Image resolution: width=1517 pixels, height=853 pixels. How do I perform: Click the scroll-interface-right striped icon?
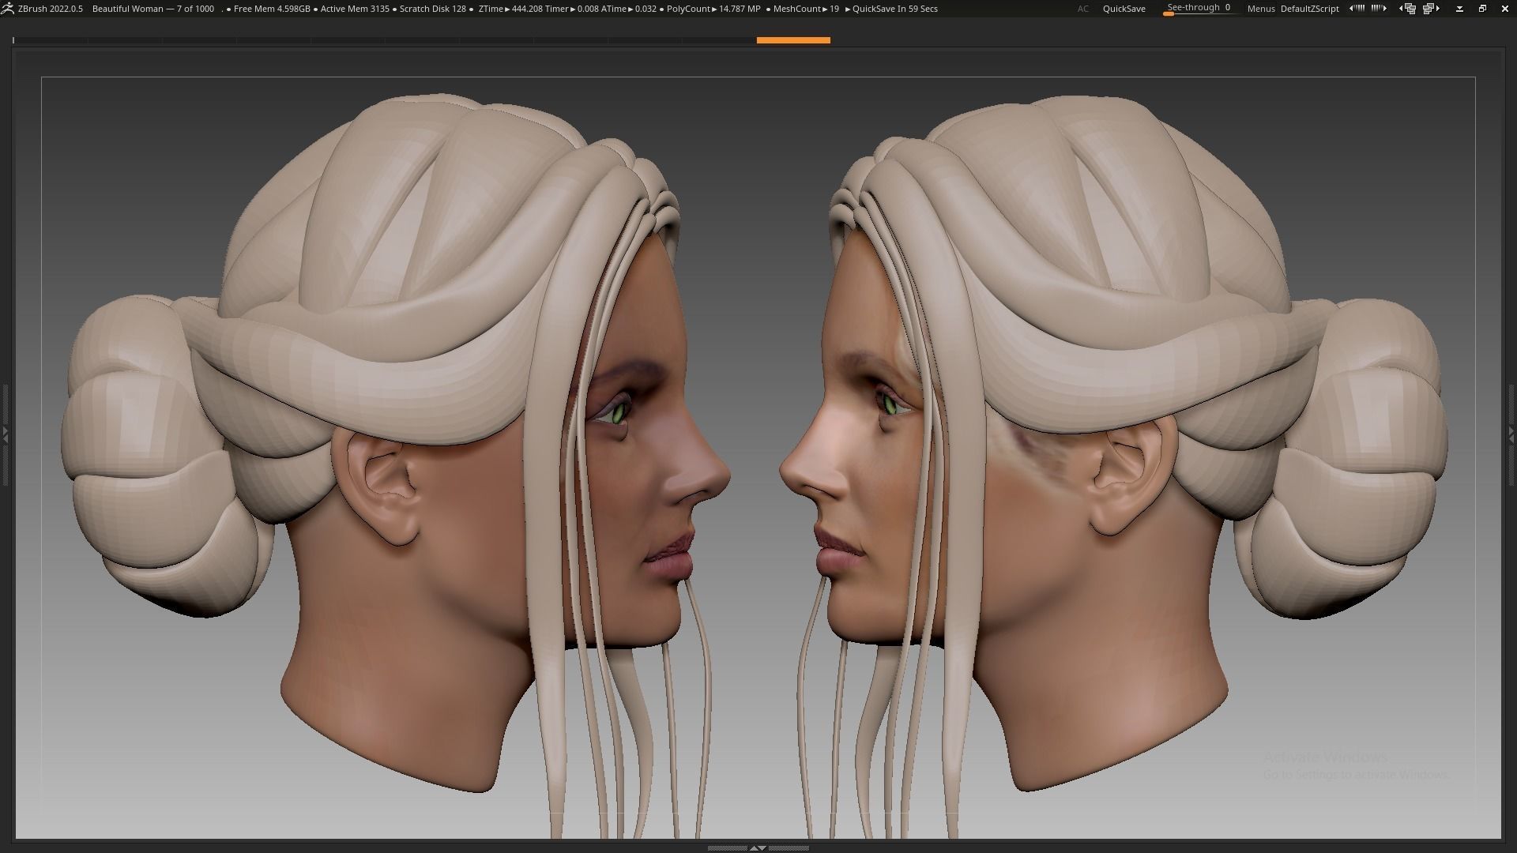(1378, 9)
